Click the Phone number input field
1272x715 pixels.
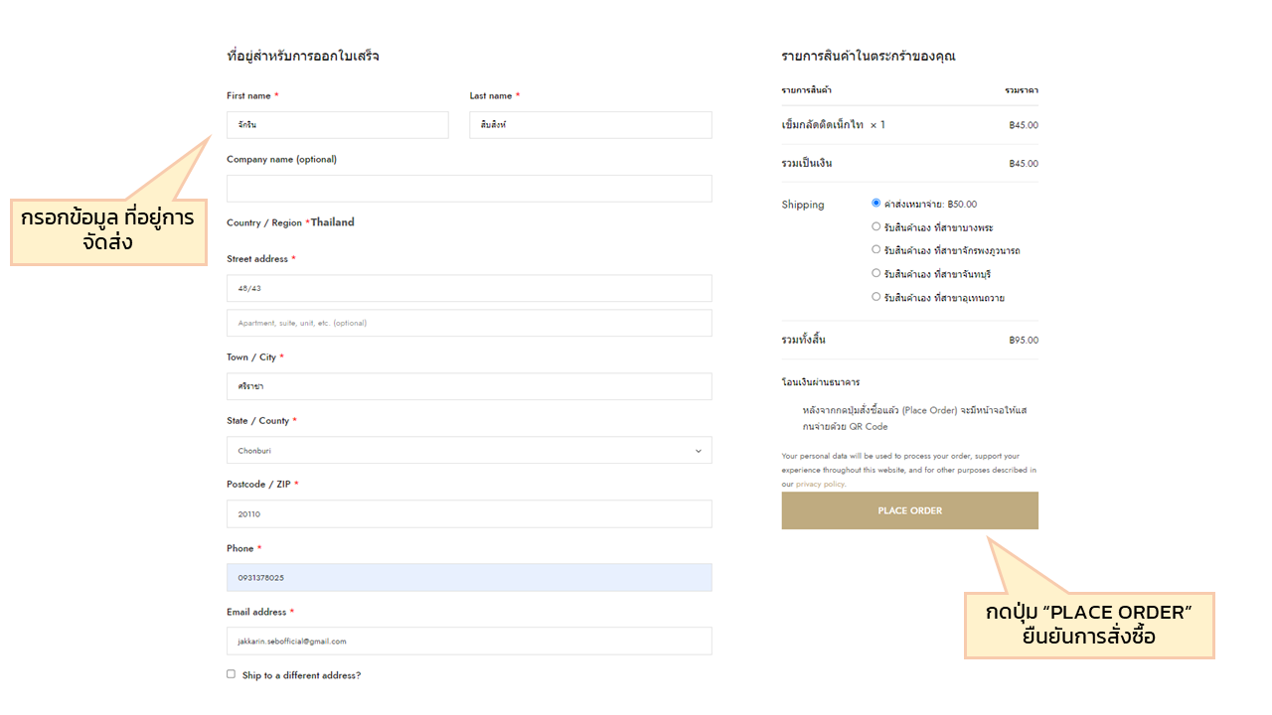click(x=469, y=578)
